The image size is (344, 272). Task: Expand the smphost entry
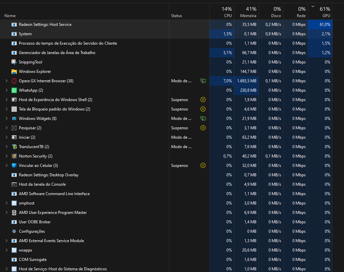(x=7, y=203)
